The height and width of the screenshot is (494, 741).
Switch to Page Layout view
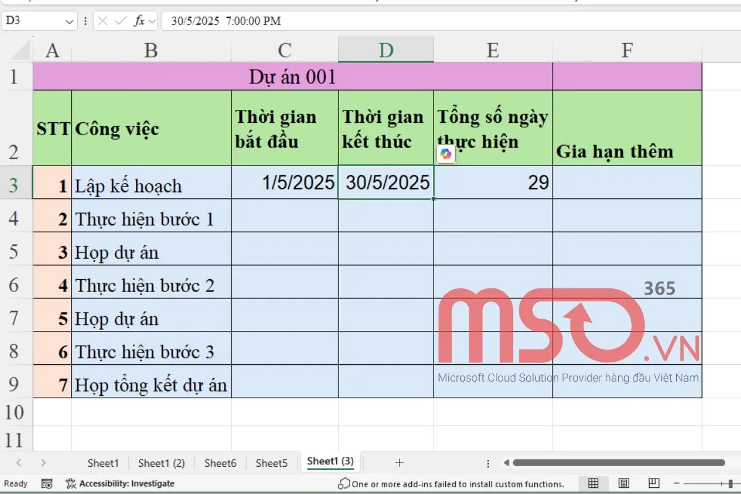(624, 484)
